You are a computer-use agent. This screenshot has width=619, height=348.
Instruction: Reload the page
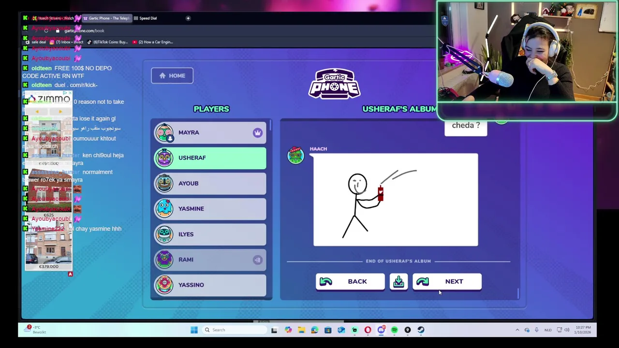point(46,30)
